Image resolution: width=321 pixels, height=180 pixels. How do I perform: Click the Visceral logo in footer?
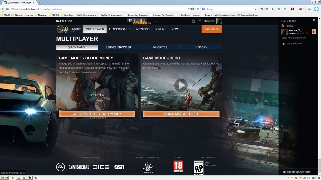79,167
